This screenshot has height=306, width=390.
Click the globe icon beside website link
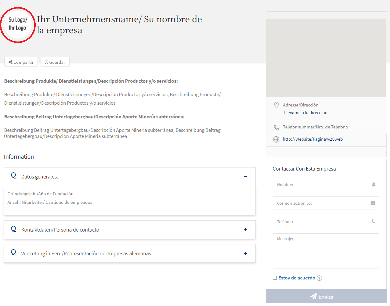click(x=276, y=139)
